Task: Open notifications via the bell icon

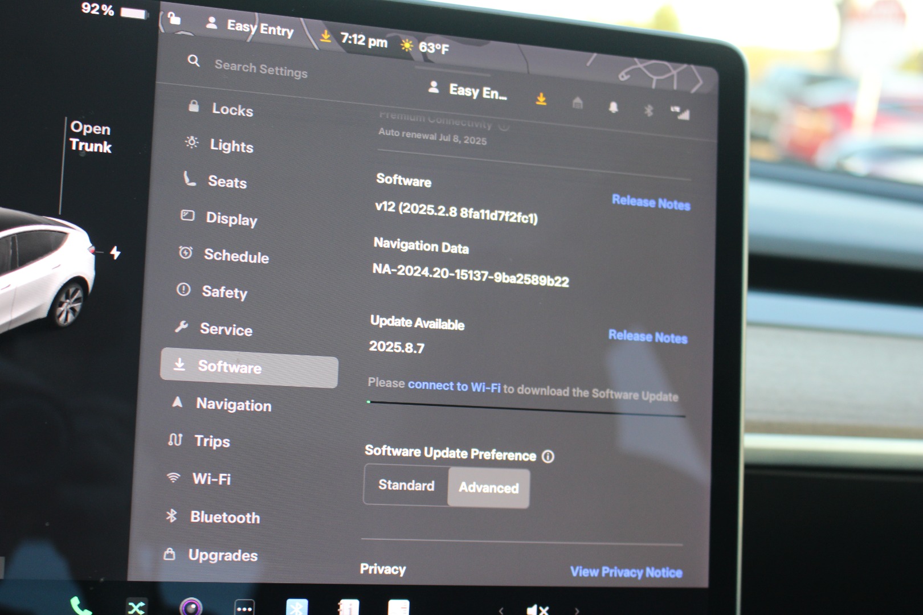Action: pos(613,107)
